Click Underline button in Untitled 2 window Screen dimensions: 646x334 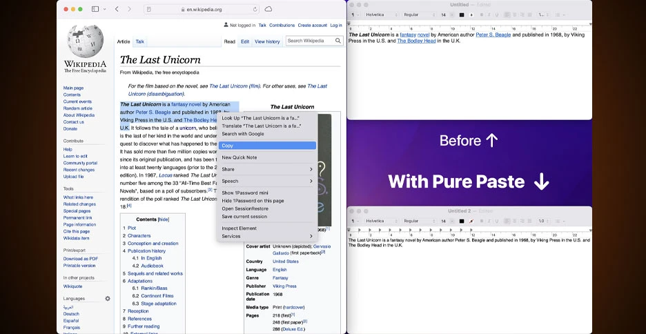(496, 221)
